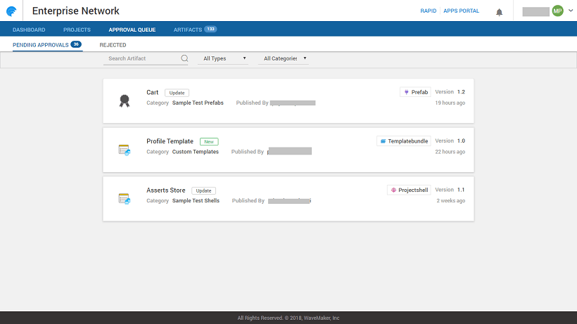Screen dimensions: 577x324
Task: Go to the Dashboard tab
Action: 29,30
